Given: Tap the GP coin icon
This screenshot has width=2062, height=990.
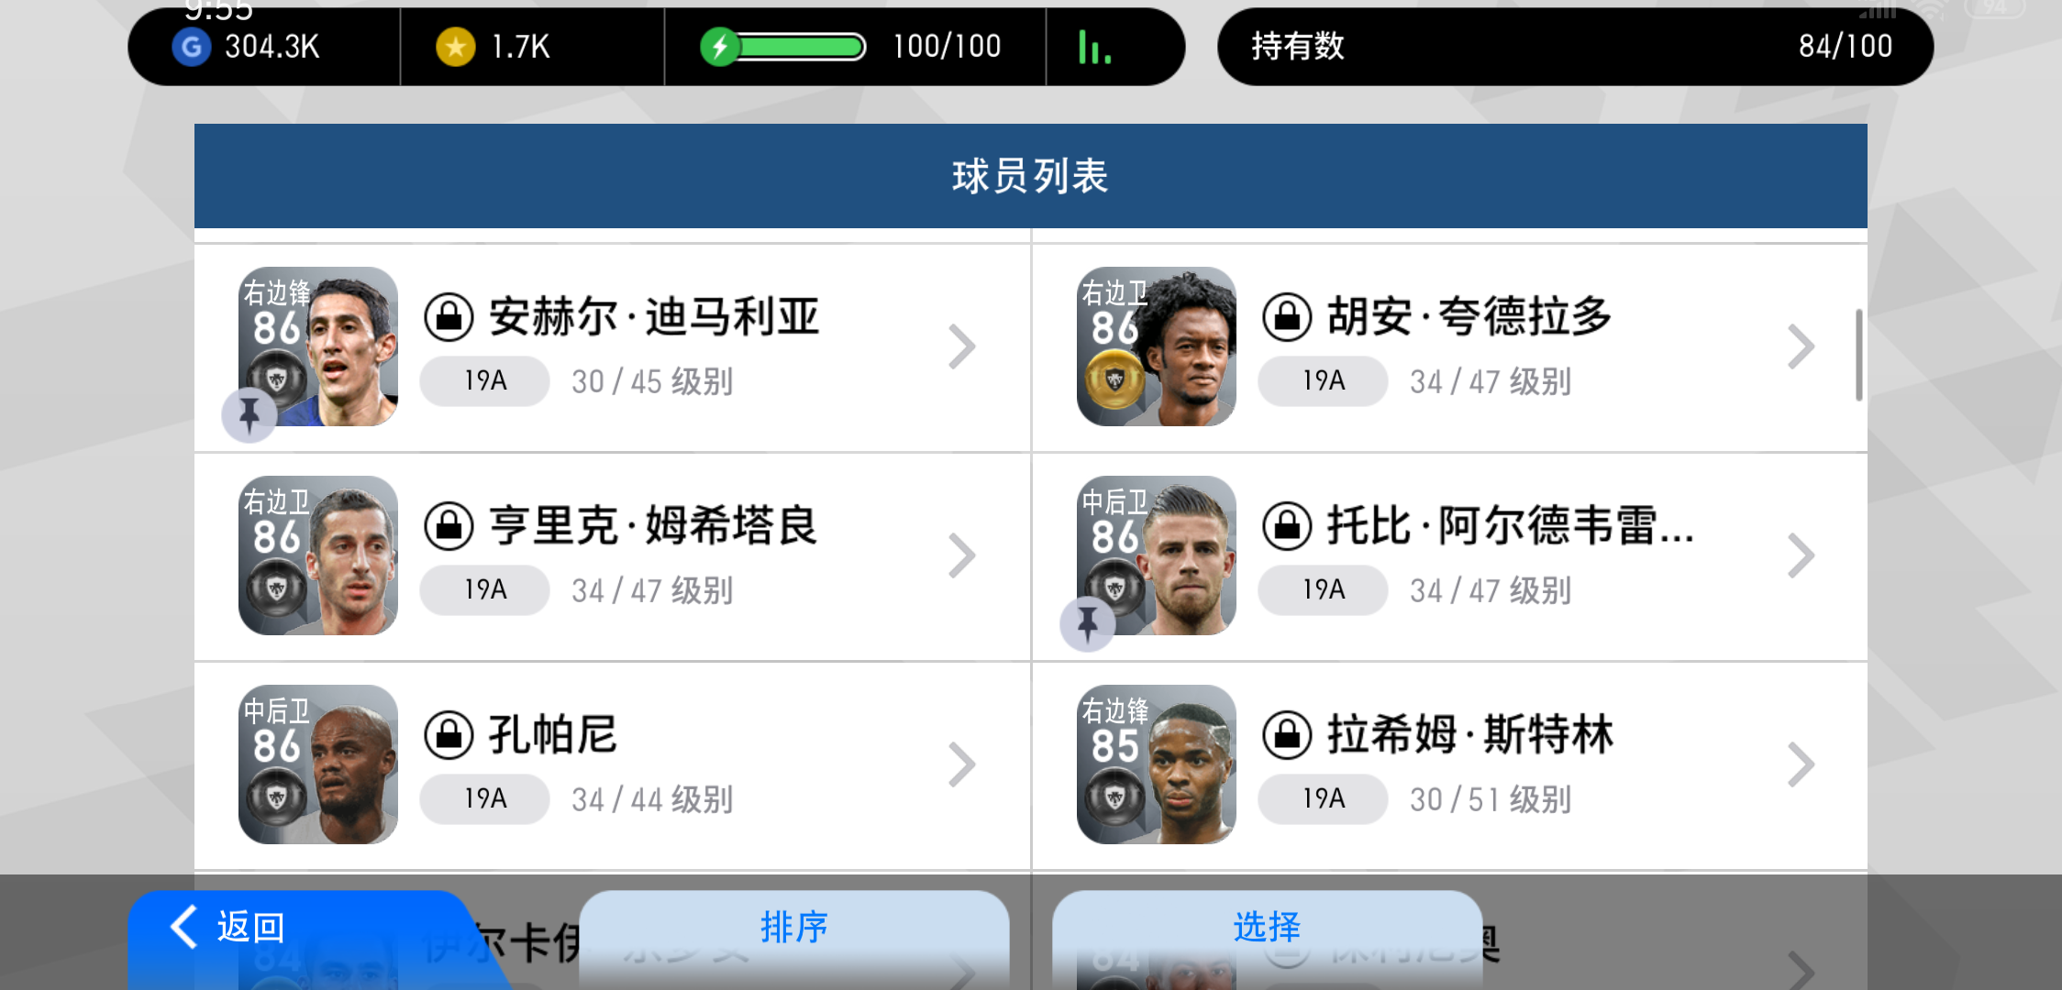Looking at the screenshot, I should pyautogui.click(x=192, y=47).
